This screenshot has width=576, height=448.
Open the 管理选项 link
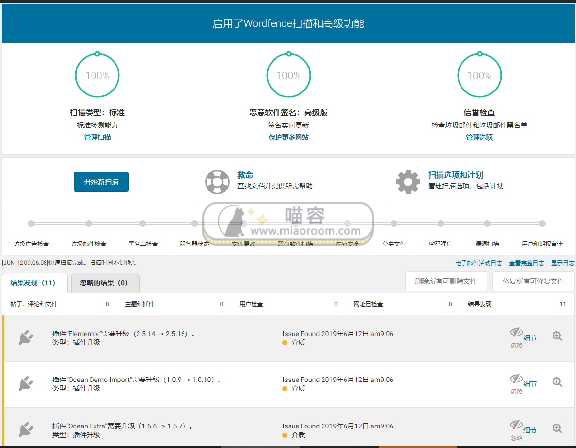[x=480, y=137]
